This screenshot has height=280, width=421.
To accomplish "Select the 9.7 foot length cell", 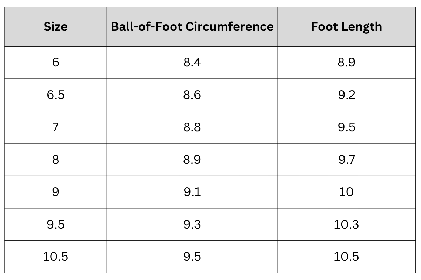I will (x=346, y=160).
